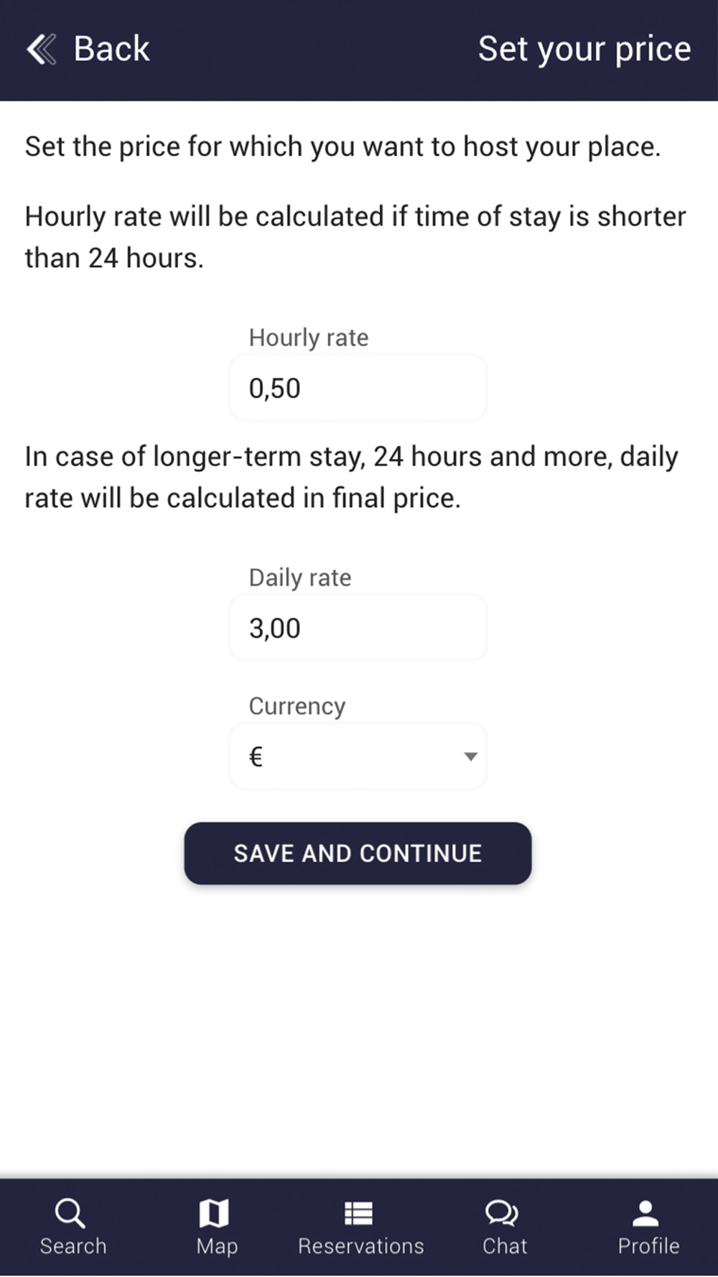Open the Chat bubbles icon

502,1214
